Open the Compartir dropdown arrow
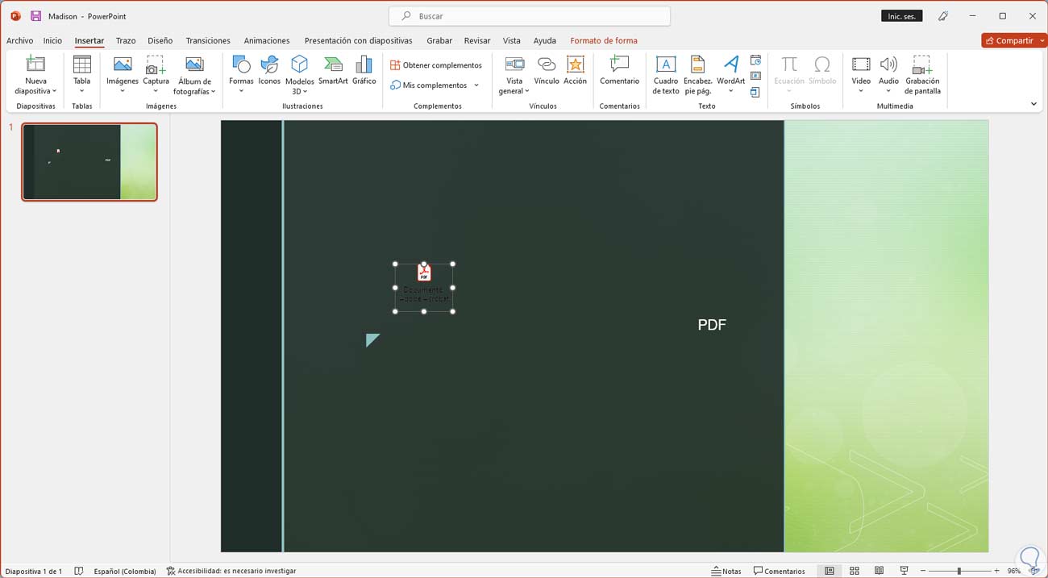Screen dimensions: 1048x578 (x=1042, y=40)
